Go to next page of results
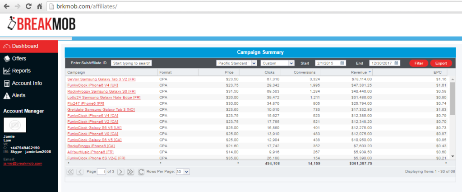Viewport: 462px width, 192px height. pyautogui.click(x=120, y=172)
